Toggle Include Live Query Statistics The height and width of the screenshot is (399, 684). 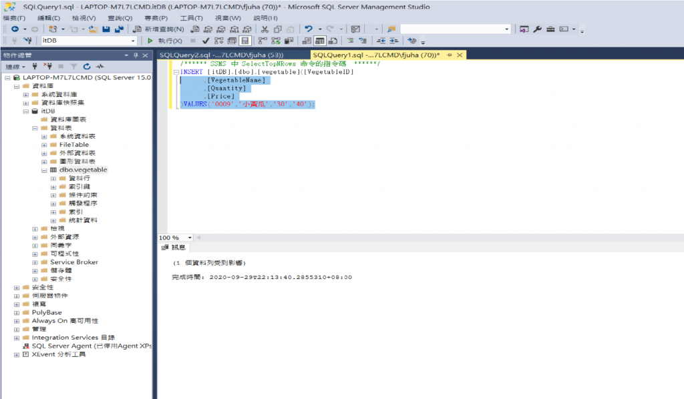(276, 41)
